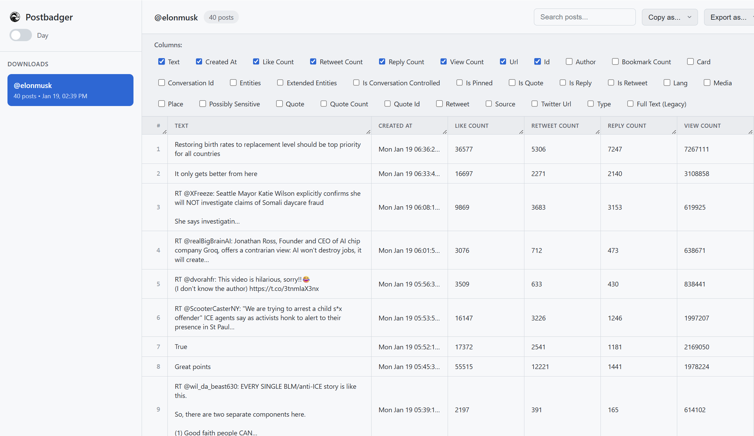Click the Created At column resize handle
The height and width of the screenshot is (436, 754).
tap(445, 132)
